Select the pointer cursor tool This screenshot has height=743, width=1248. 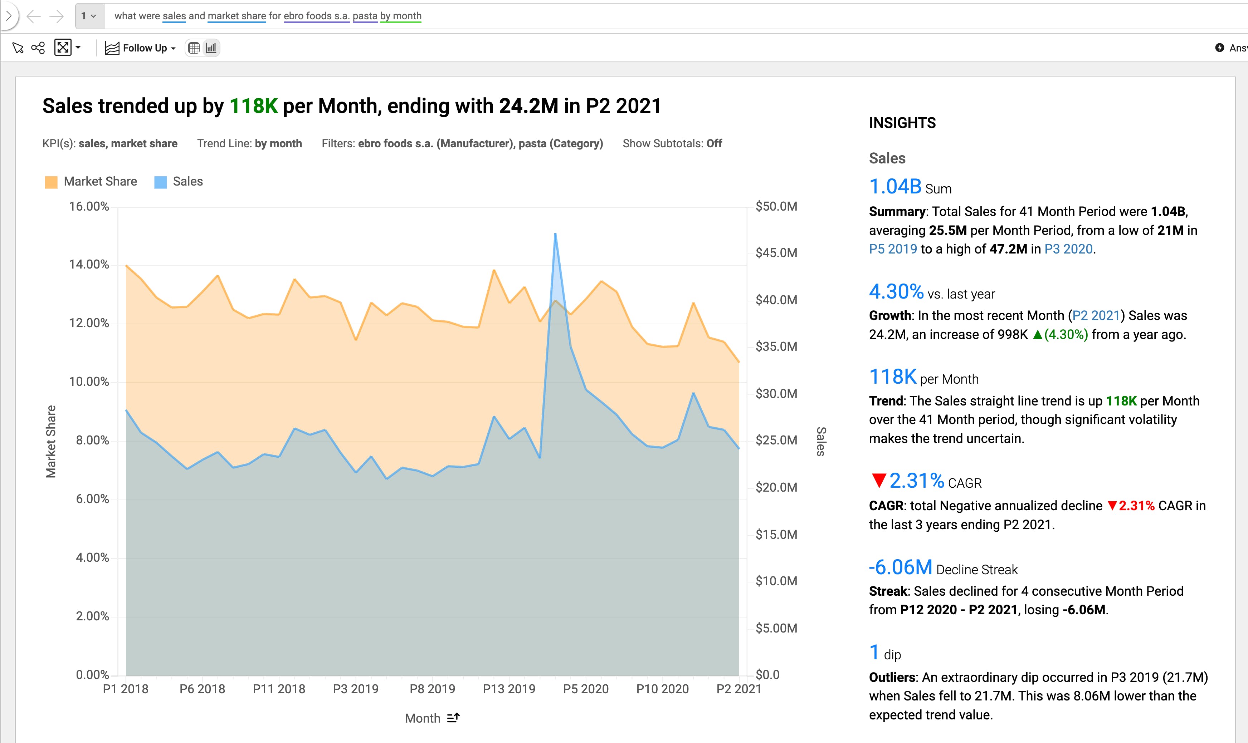coord(18,48)
